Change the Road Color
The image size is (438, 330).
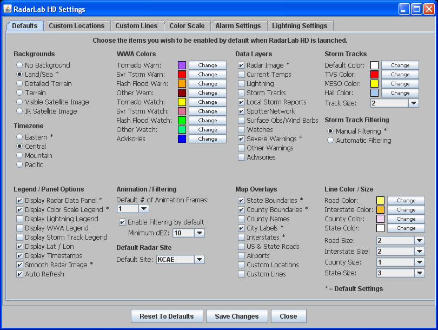point(406,200)
